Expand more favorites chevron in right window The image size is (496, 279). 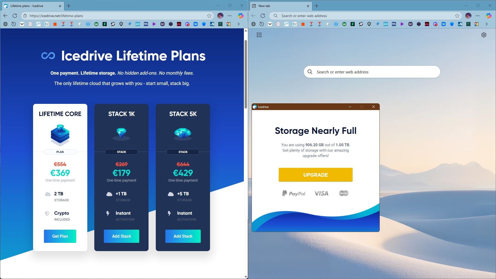486,24
